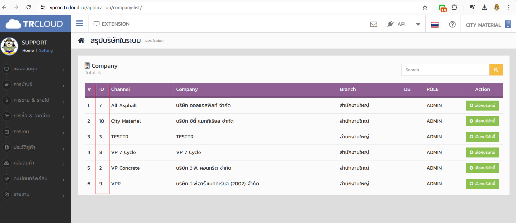Select company button for VP 7 Cycle row

pyautogui.click(x=482, y=152)
